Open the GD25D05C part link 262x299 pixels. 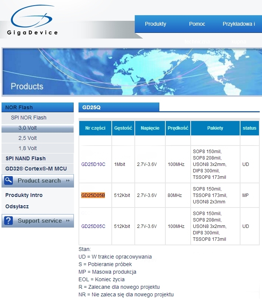click(x=93, y=226)
